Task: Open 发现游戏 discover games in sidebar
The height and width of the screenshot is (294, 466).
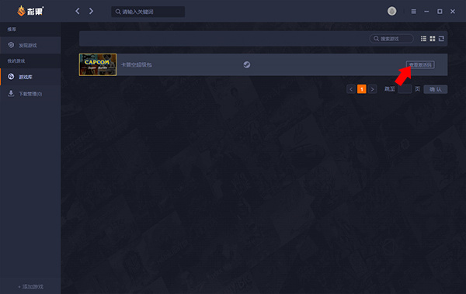Action: coord(30,45)
